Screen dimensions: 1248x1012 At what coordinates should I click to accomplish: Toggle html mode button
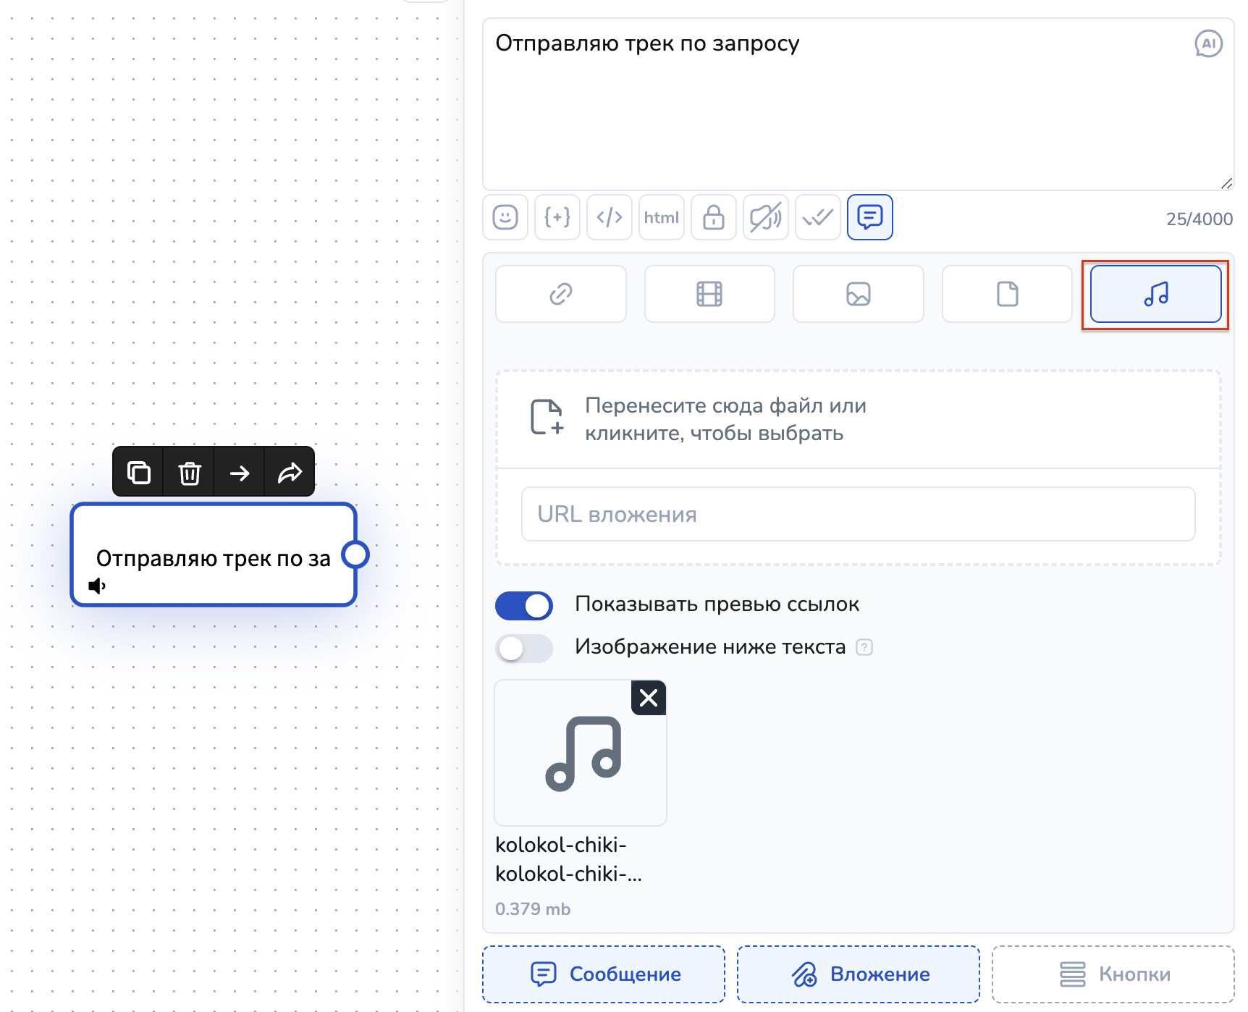tap(661, 217)
